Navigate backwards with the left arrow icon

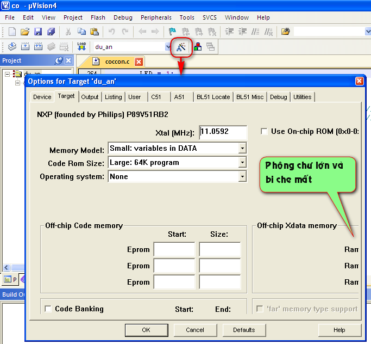pos(142,31)
